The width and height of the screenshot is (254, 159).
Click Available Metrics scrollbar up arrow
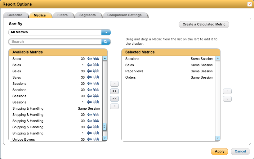coord(105,58)
